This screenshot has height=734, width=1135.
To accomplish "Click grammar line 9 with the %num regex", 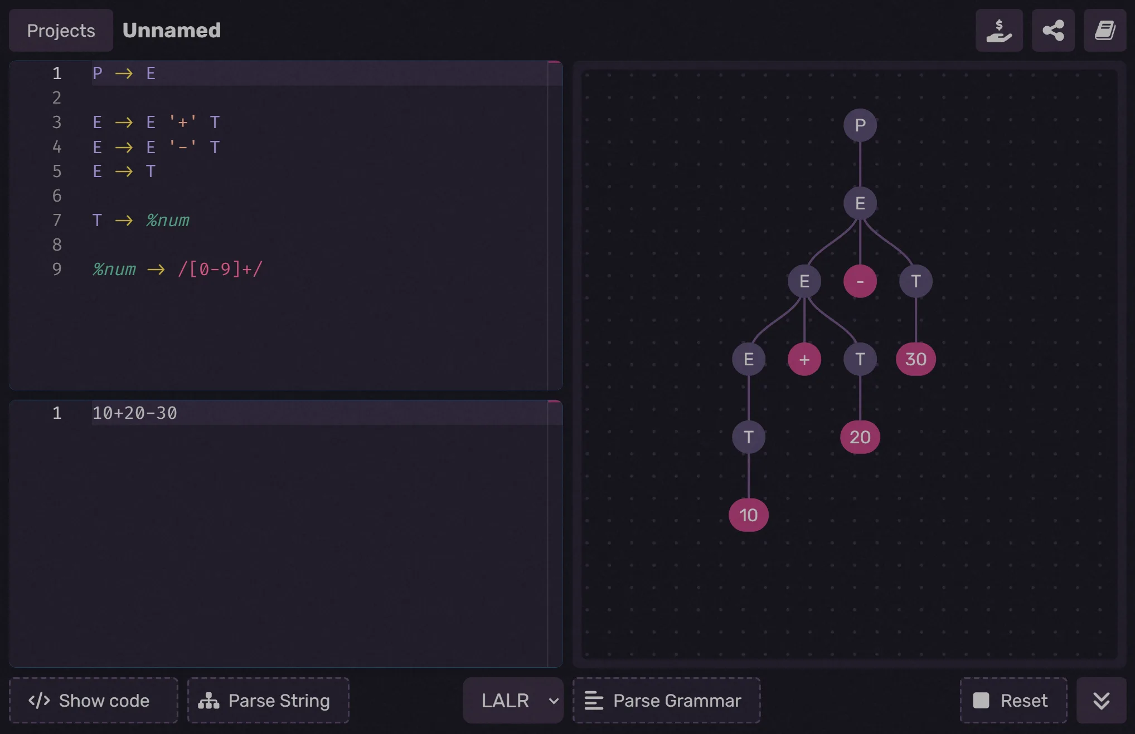I will (177, 270).
